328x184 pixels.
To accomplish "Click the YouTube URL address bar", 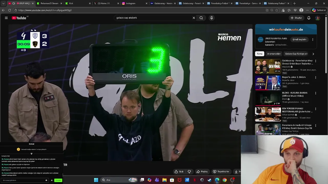I will click(138, 10).
